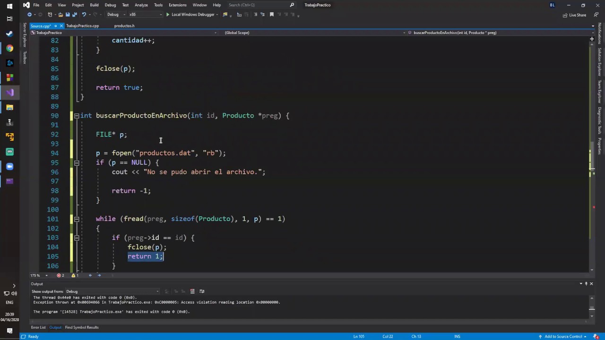Open Chrome from the Windows taskbar

pyautogui.click(x=9, y=48)
